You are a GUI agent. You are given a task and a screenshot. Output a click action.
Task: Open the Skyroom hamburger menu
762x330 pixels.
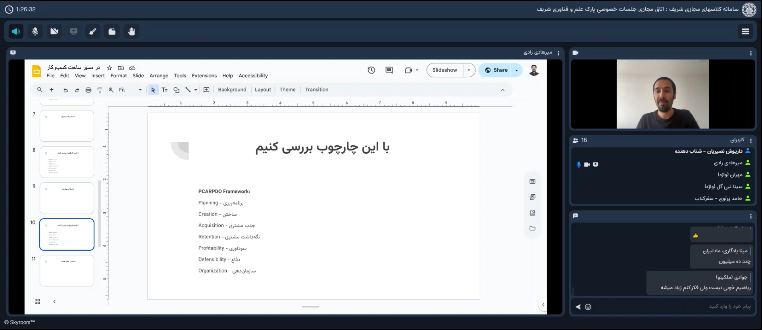point(745,31)
